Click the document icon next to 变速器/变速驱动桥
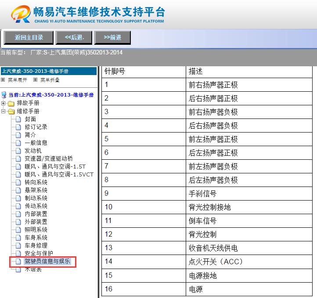Screen dimensions: 317x298 [x=18, y=158]
